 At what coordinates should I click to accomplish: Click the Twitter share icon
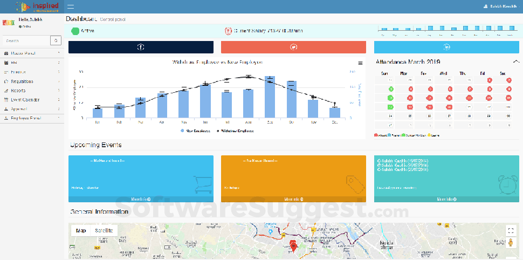(x=293, y=47)
